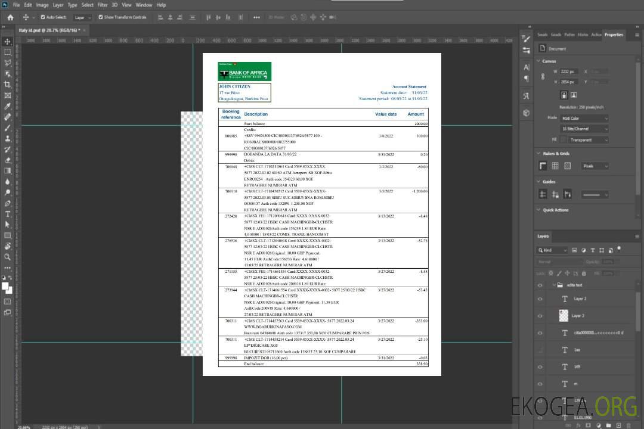
Task: Uncheck the Auto-Select checkbox
Action: [x=42, y=17]
